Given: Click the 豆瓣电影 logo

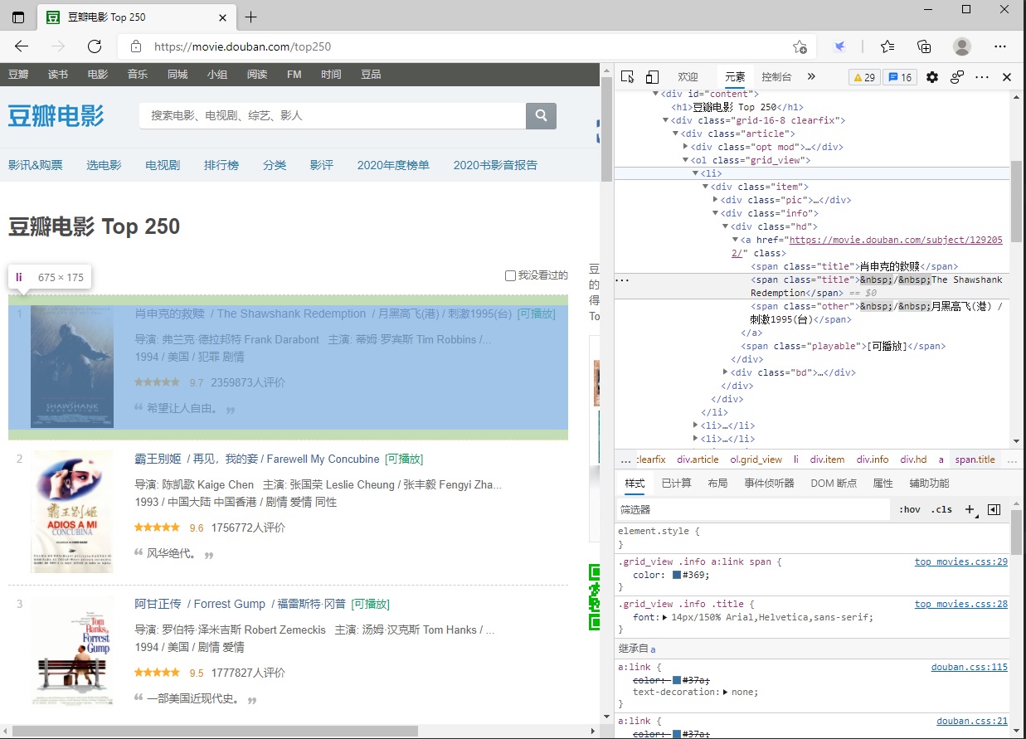Looking at the screenshot, I should (56, 115).
